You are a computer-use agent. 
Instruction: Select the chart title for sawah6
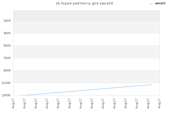(84, 3)
